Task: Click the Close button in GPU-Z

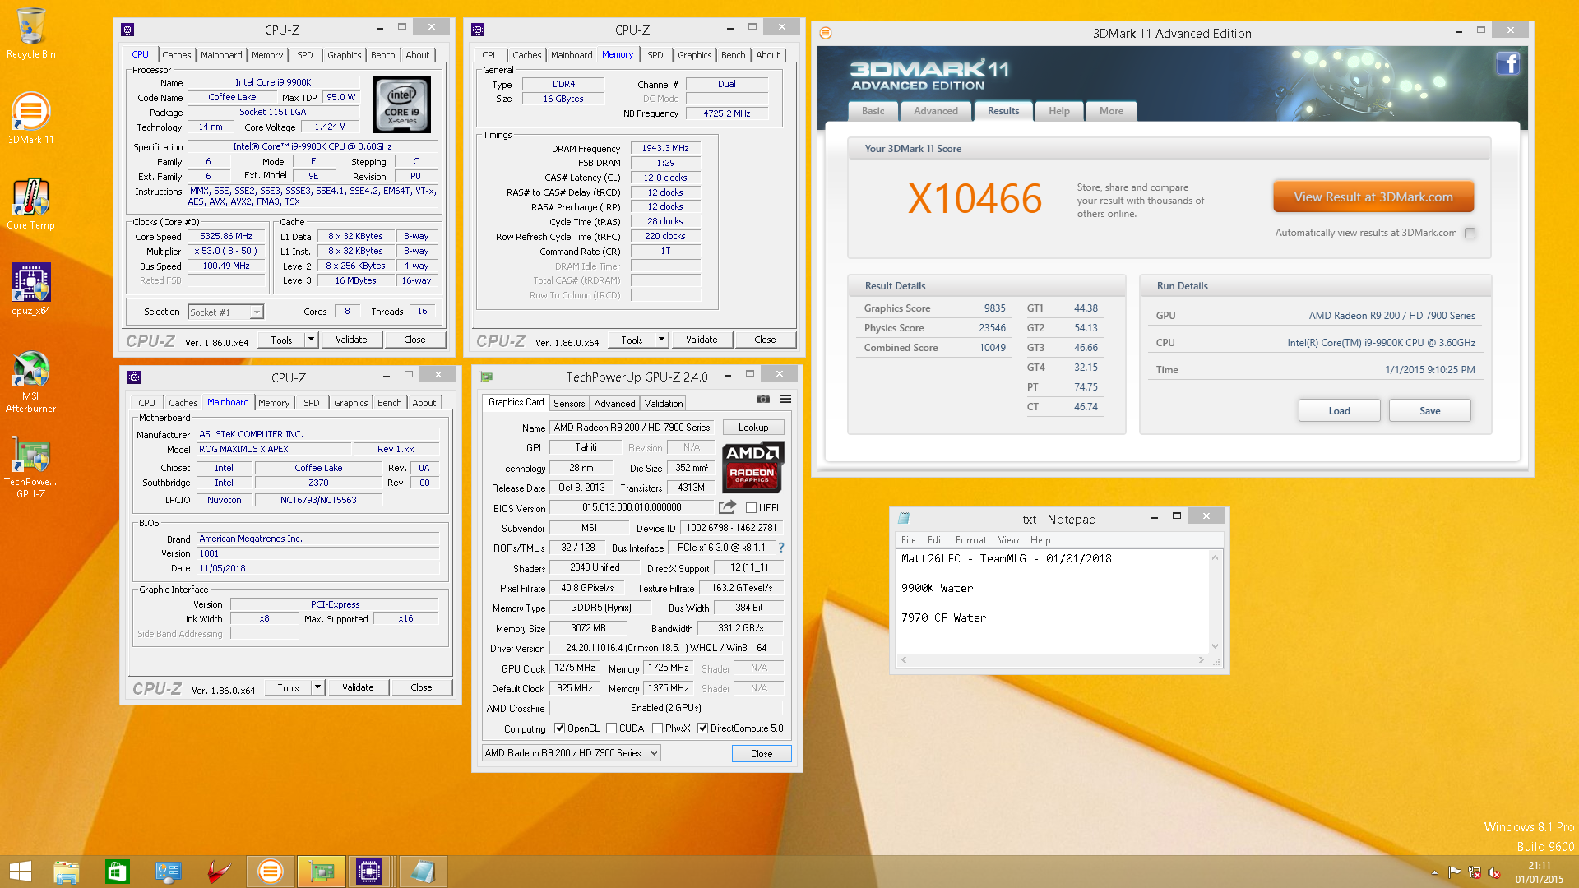Action: tap(762, 754)
